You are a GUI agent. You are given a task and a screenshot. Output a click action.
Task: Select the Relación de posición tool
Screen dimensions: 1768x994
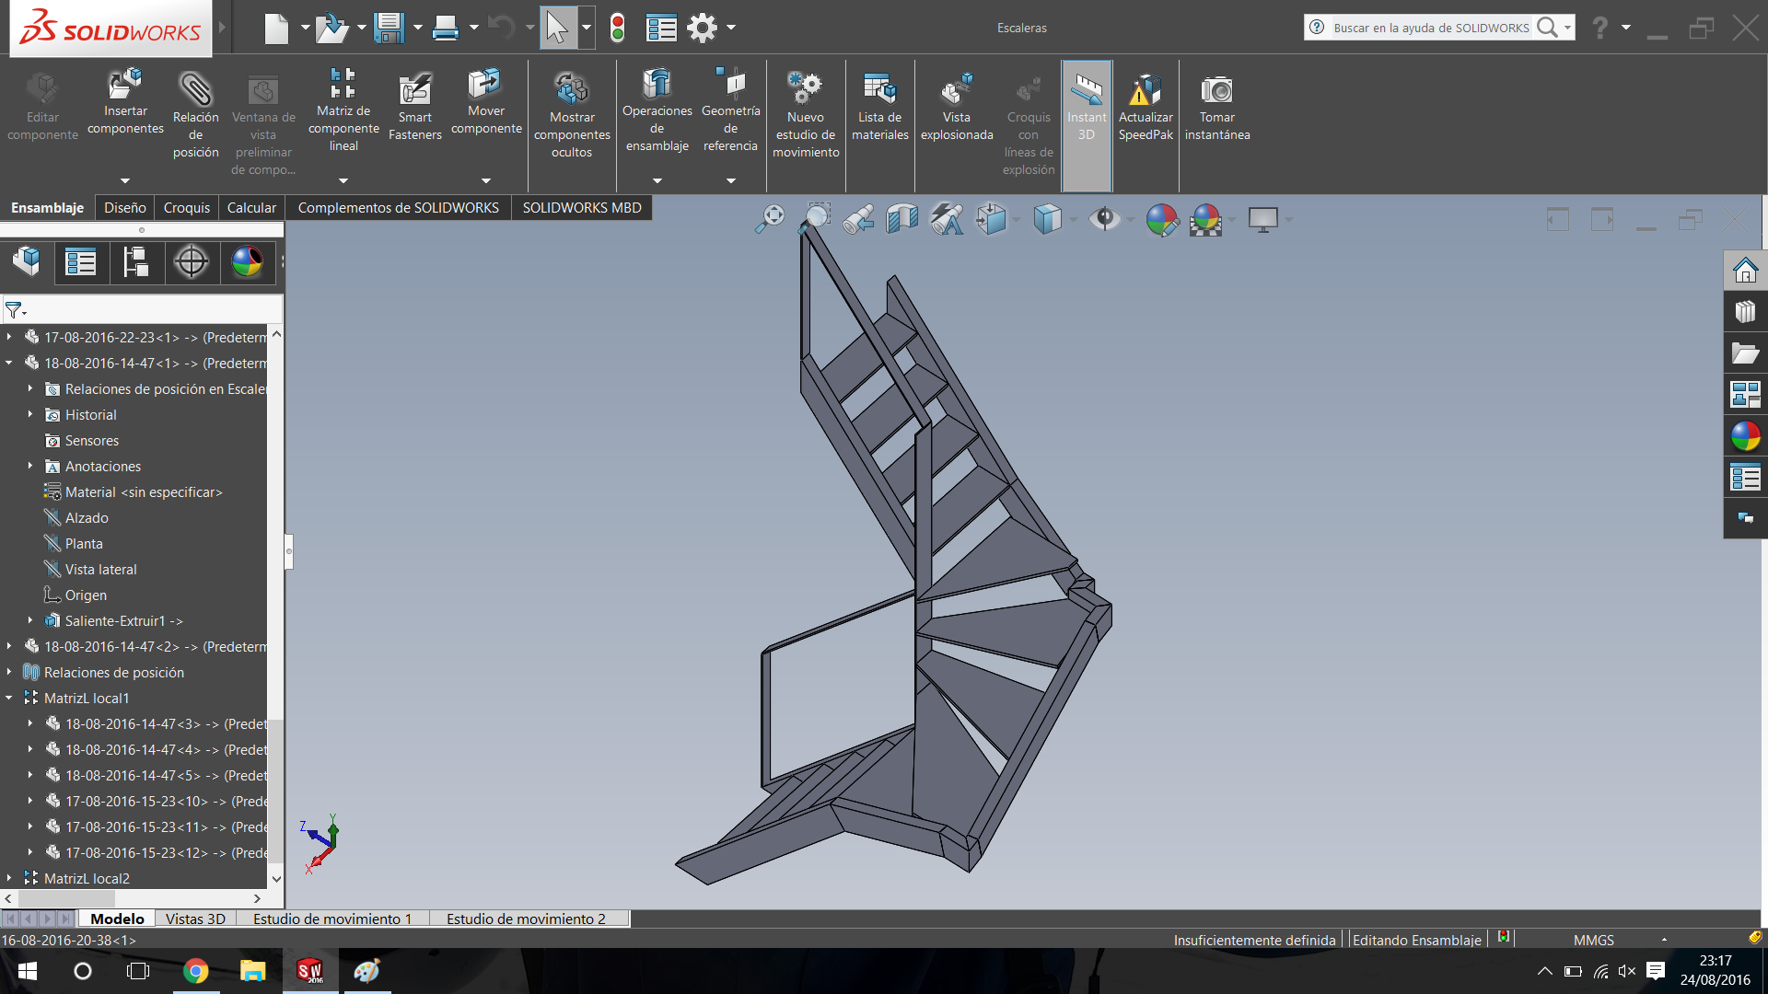tap(195, 90)
